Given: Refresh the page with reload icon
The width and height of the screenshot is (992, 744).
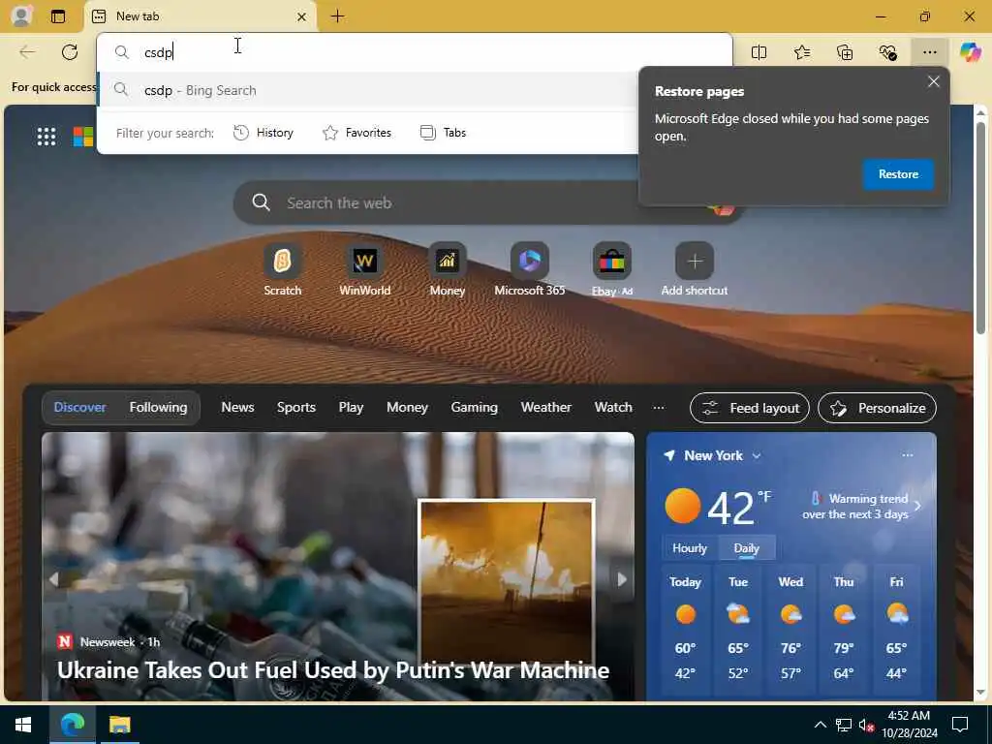Looking at the screenshot, I should tap(70, 52).
